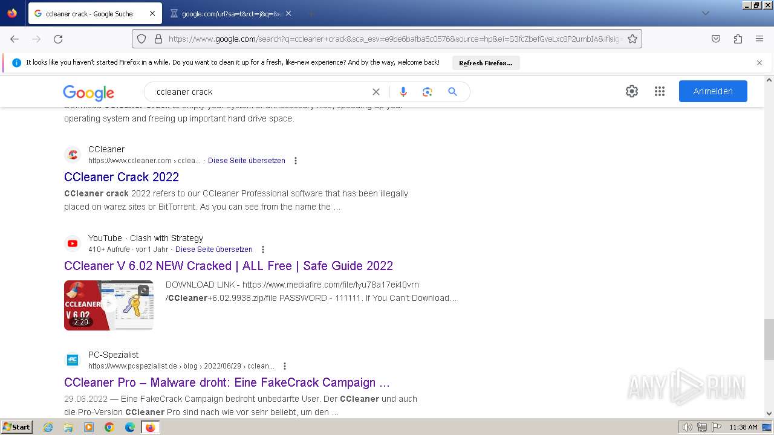Go back to the previous page
This screenshot has height=435, width=774.
[15, 39]
